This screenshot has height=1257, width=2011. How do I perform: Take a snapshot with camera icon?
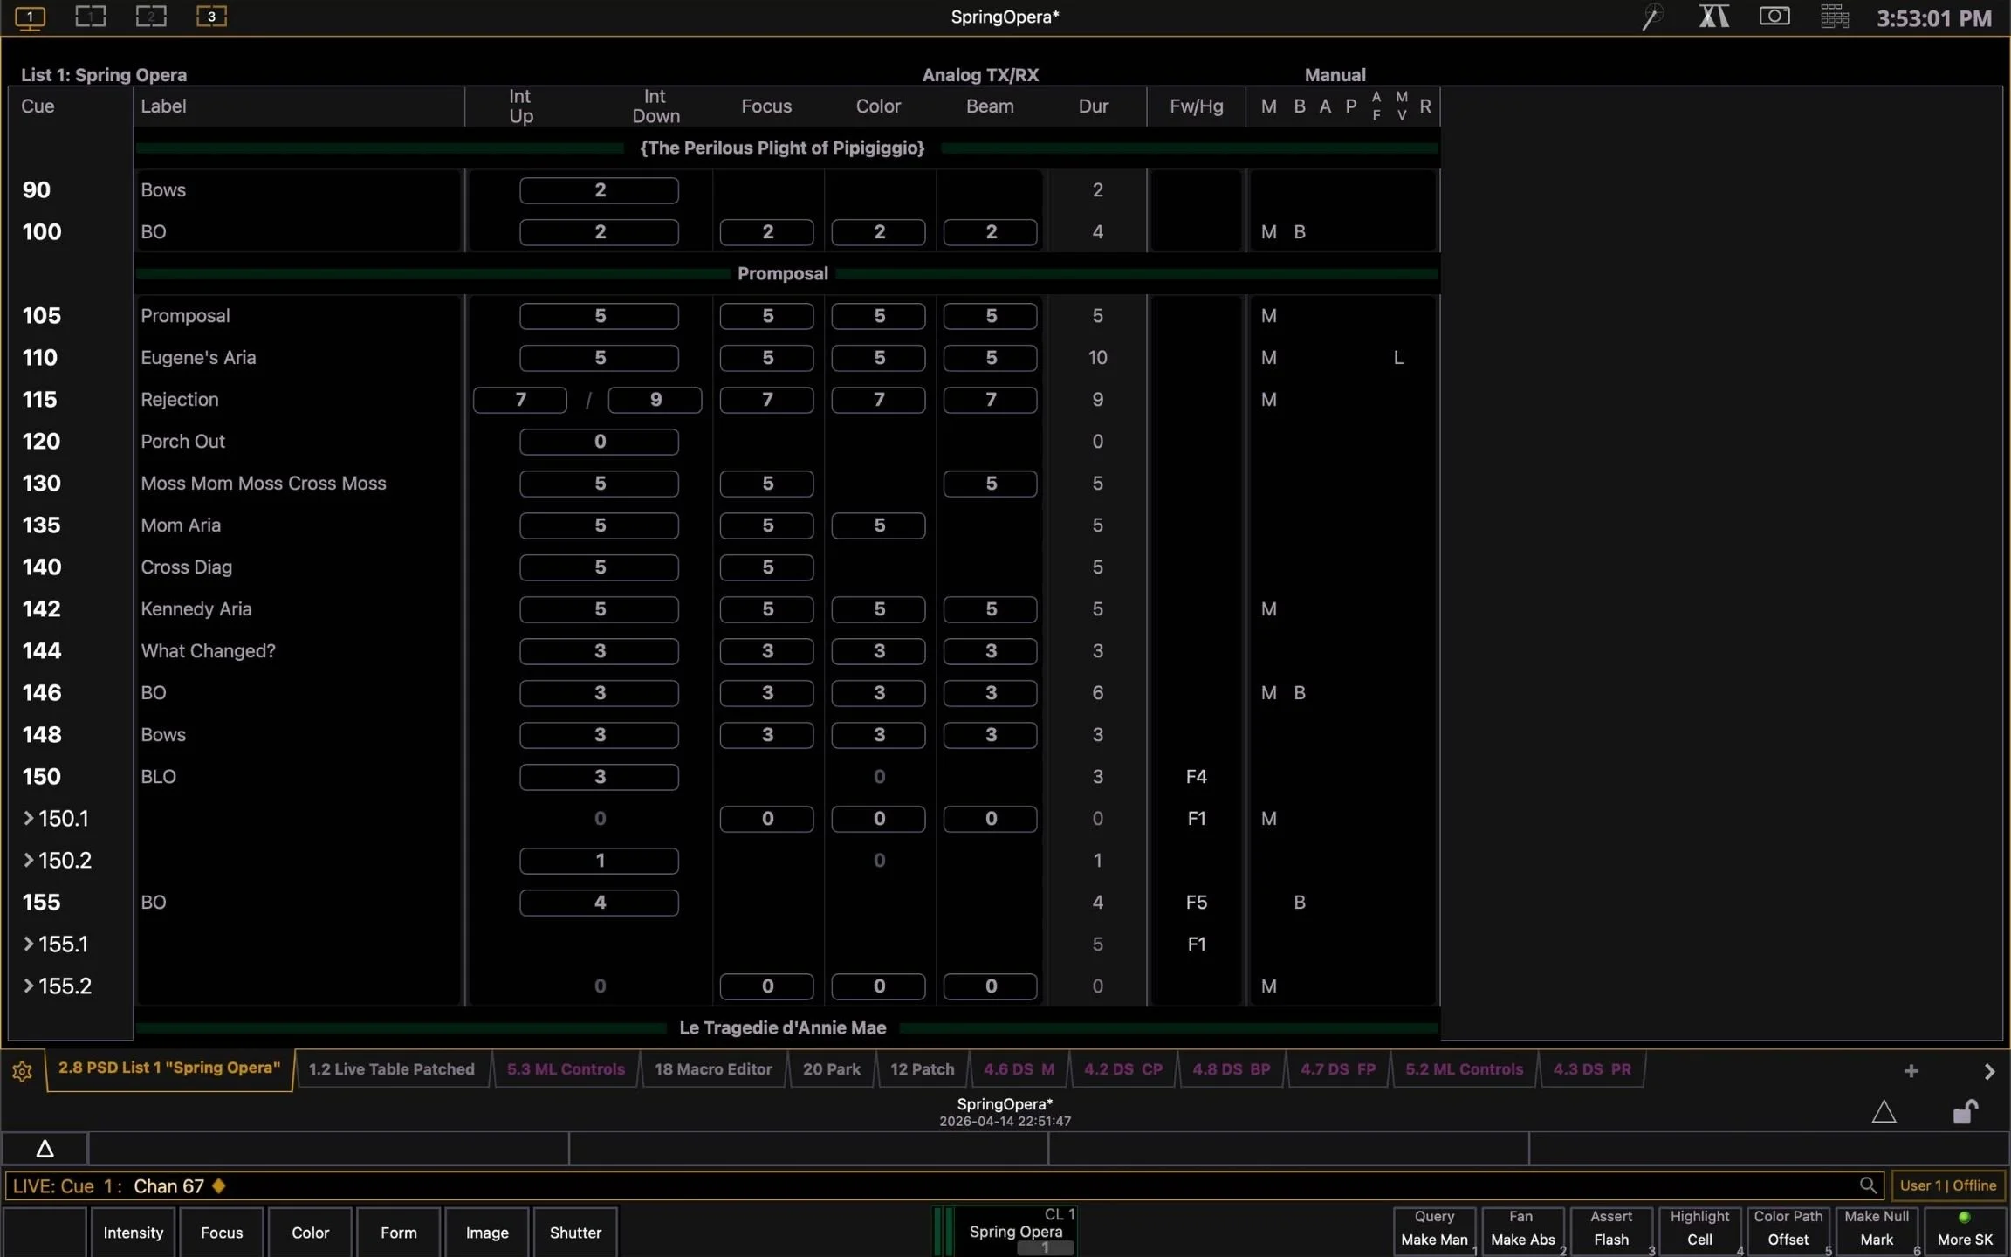point(1774,17)
